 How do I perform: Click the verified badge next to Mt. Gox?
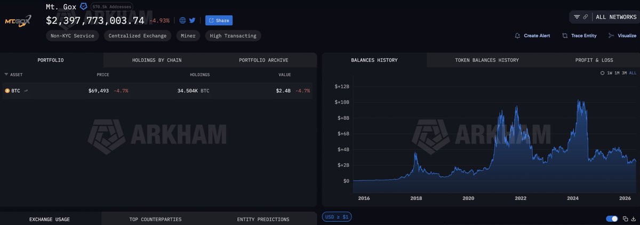(83, 6)
